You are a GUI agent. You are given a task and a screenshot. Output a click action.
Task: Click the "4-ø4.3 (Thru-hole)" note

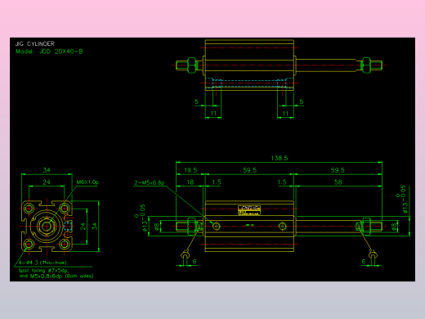42,263
